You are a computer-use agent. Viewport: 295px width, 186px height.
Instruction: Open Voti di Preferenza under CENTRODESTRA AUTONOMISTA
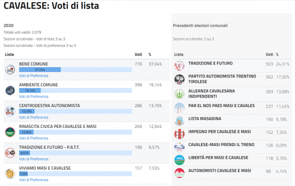tap(34, 117)
